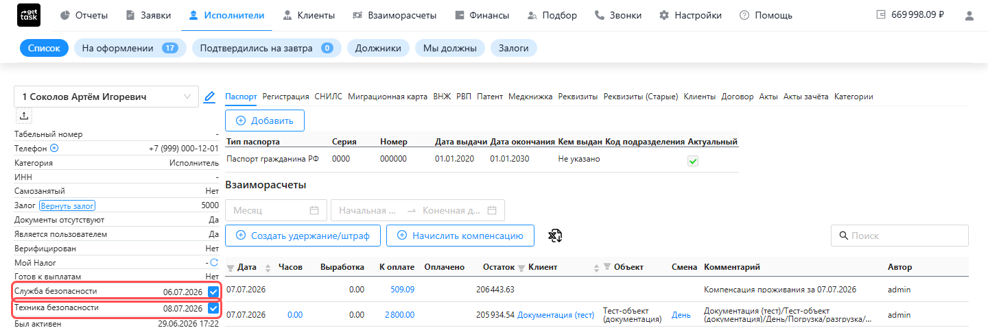The image size is (988, 328).
Task: Open calendar icon in date range field
Action: tap(491, 210)
